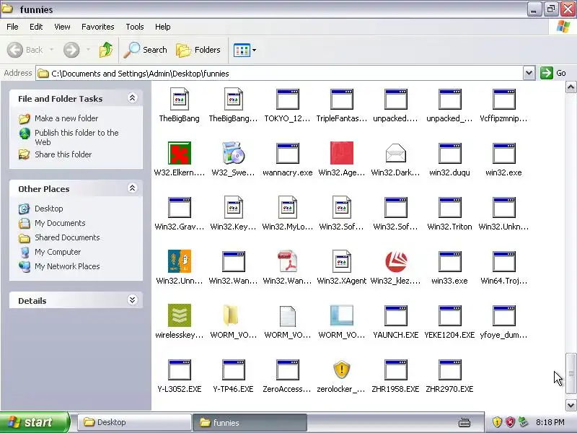
Task: Select the red Win32.Age file icon
Action: (341, 153)
